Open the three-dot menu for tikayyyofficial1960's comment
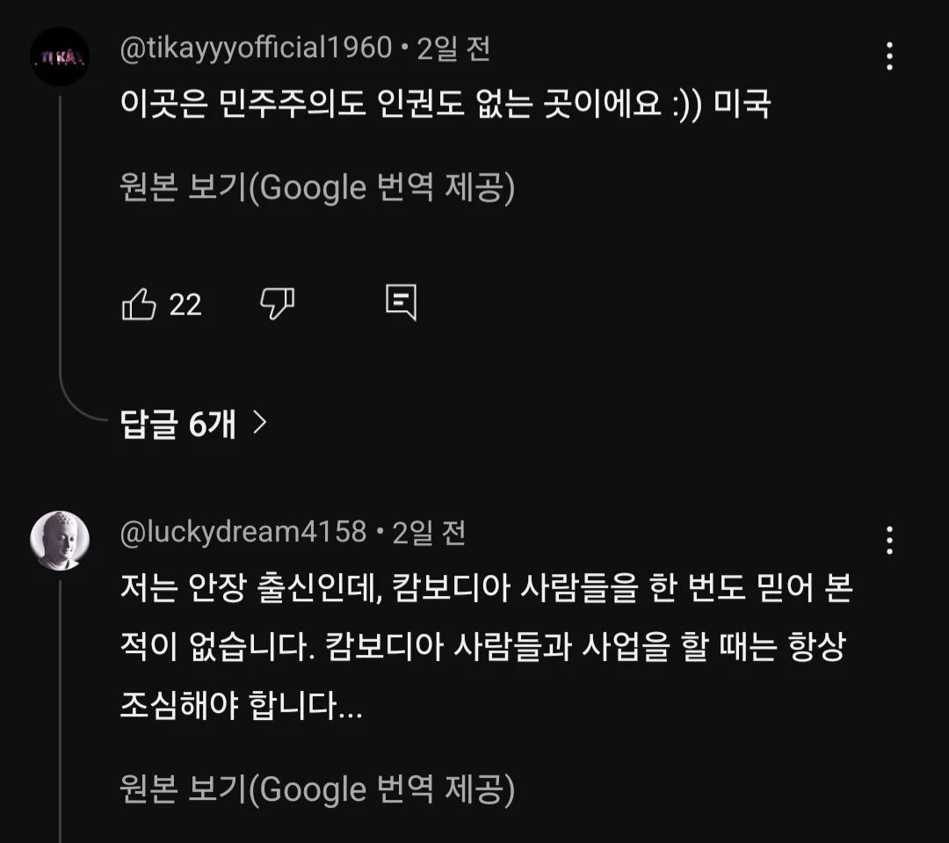This screenshot has width=949, height=843. click(x=889, y=56)
